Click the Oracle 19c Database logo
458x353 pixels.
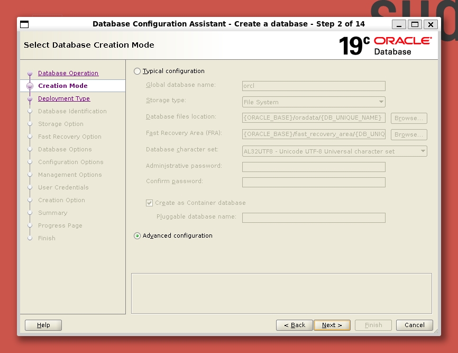(384, 46)
